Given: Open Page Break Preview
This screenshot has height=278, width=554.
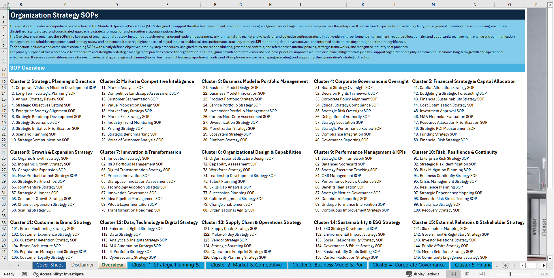Looking at the screenshot, I should coord(481,274).
